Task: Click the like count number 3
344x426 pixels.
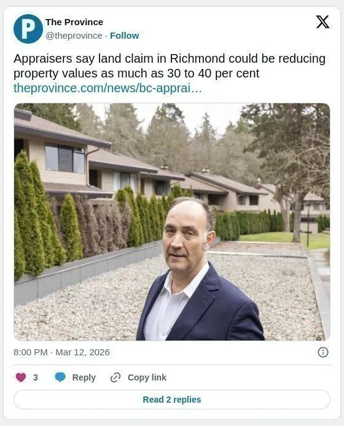Action: pos(35,377)
